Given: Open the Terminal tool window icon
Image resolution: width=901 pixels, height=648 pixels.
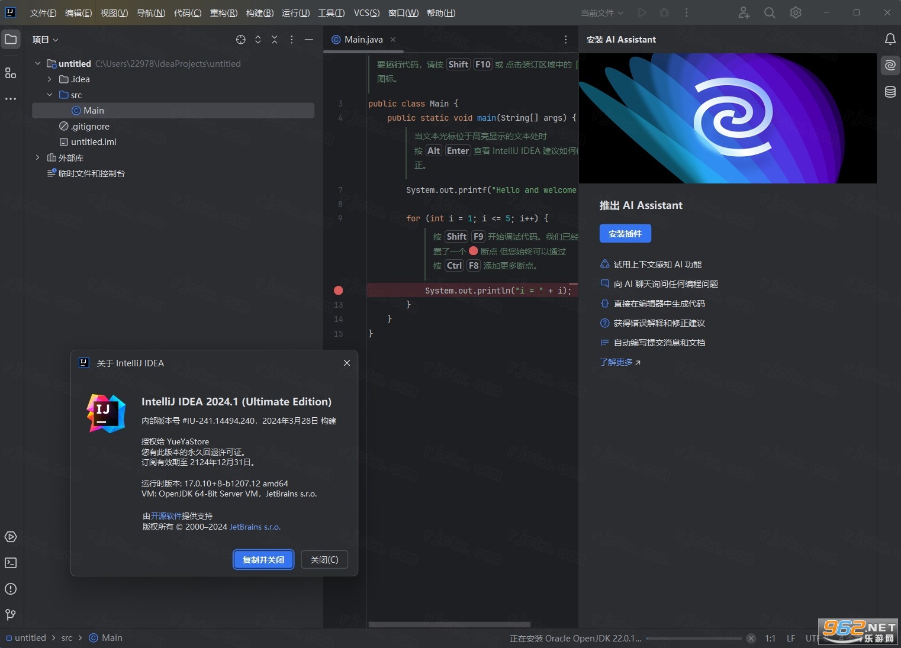Looking at the screenshot, I should tap(11, 563).
